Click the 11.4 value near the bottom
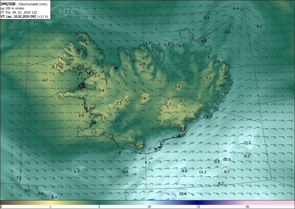Screen dimensions: 295x209 click(183, 194)
